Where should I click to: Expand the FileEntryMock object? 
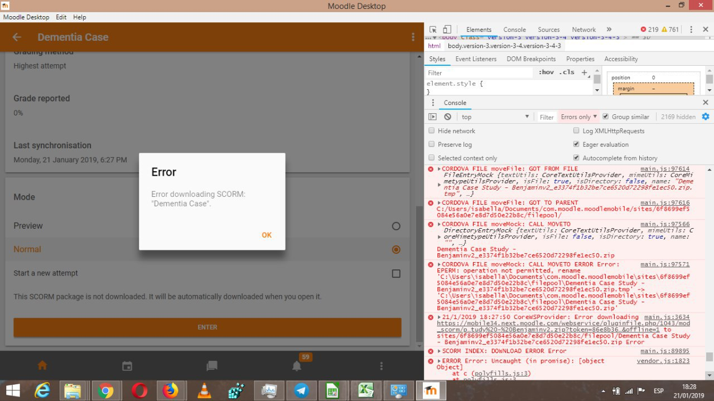click(440, 184)
